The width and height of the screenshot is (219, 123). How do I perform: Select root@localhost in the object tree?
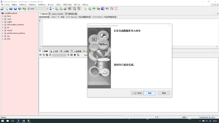11,13
